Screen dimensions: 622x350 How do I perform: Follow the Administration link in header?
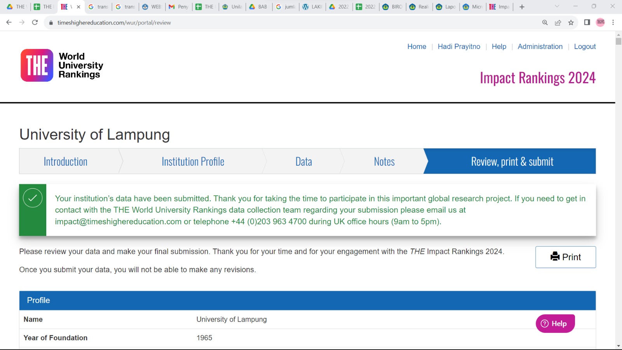[540, 47]
